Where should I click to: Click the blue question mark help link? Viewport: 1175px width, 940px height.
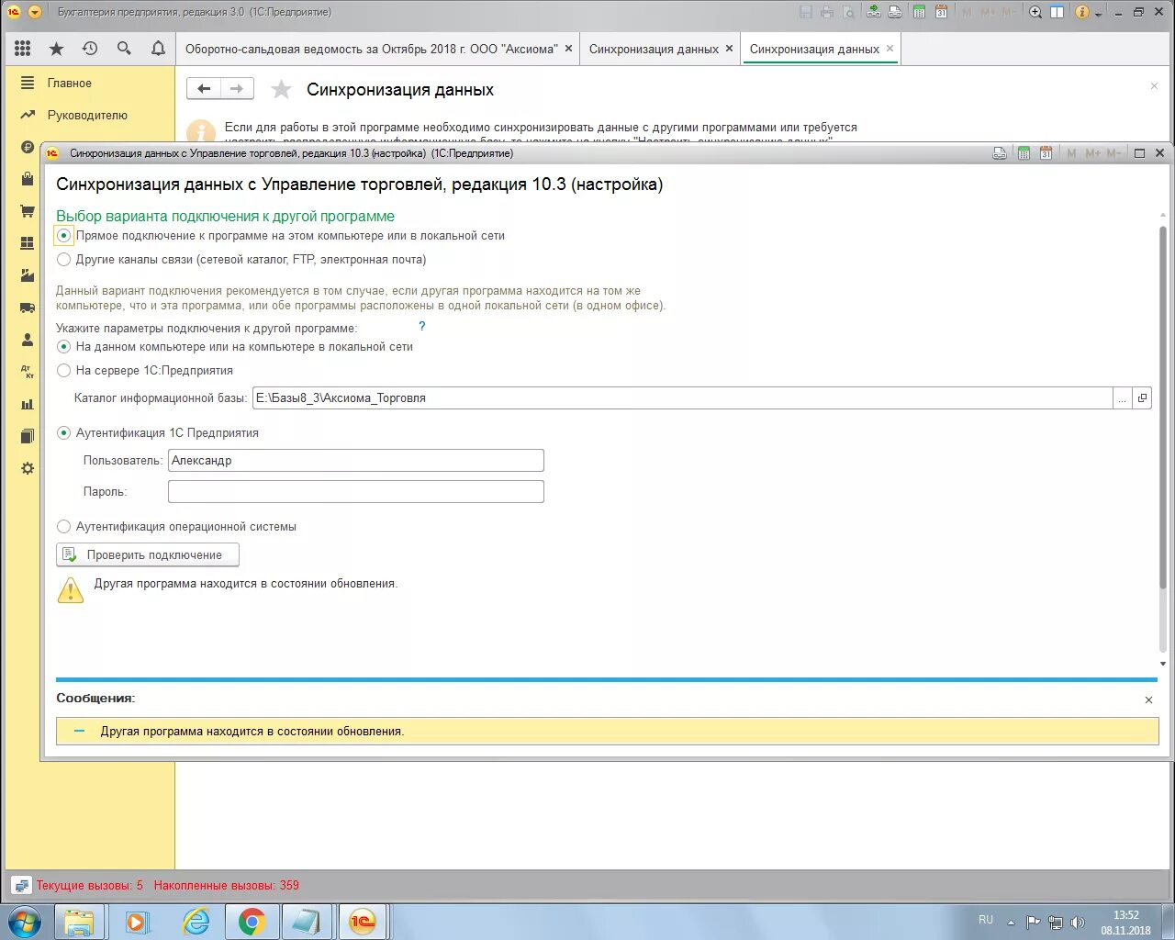point(422,326)
